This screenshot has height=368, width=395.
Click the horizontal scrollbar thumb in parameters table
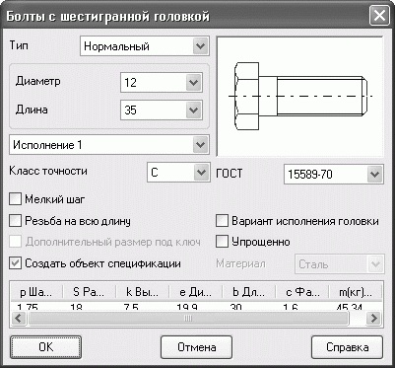(188, 318)
